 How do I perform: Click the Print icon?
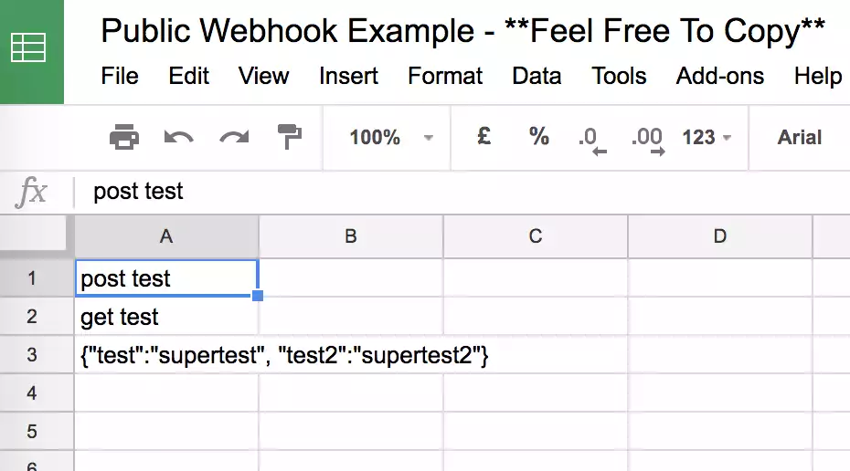point(123,138)
